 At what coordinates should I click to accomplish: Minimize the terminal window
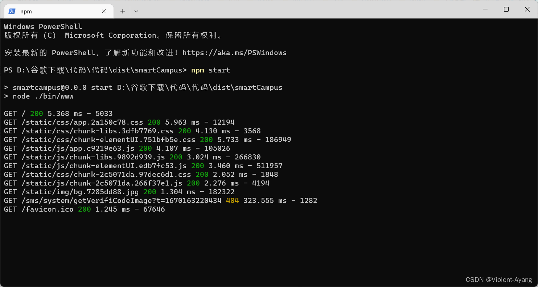(485, 9)
